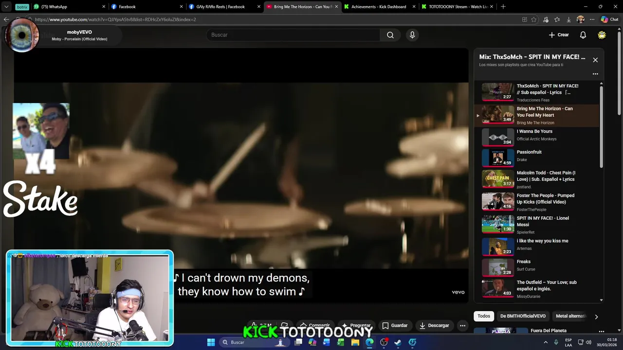Image resolution: width=623 pixels, height=350 pixels.
Task: Open Word from the taskbar
Action: coord(327,342)
